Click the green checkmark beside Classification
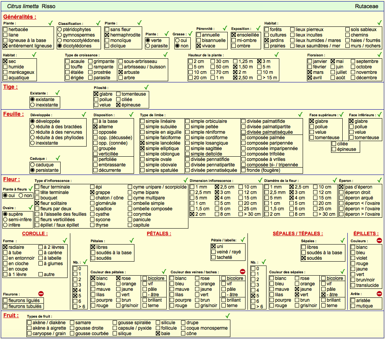 point(98,23)
